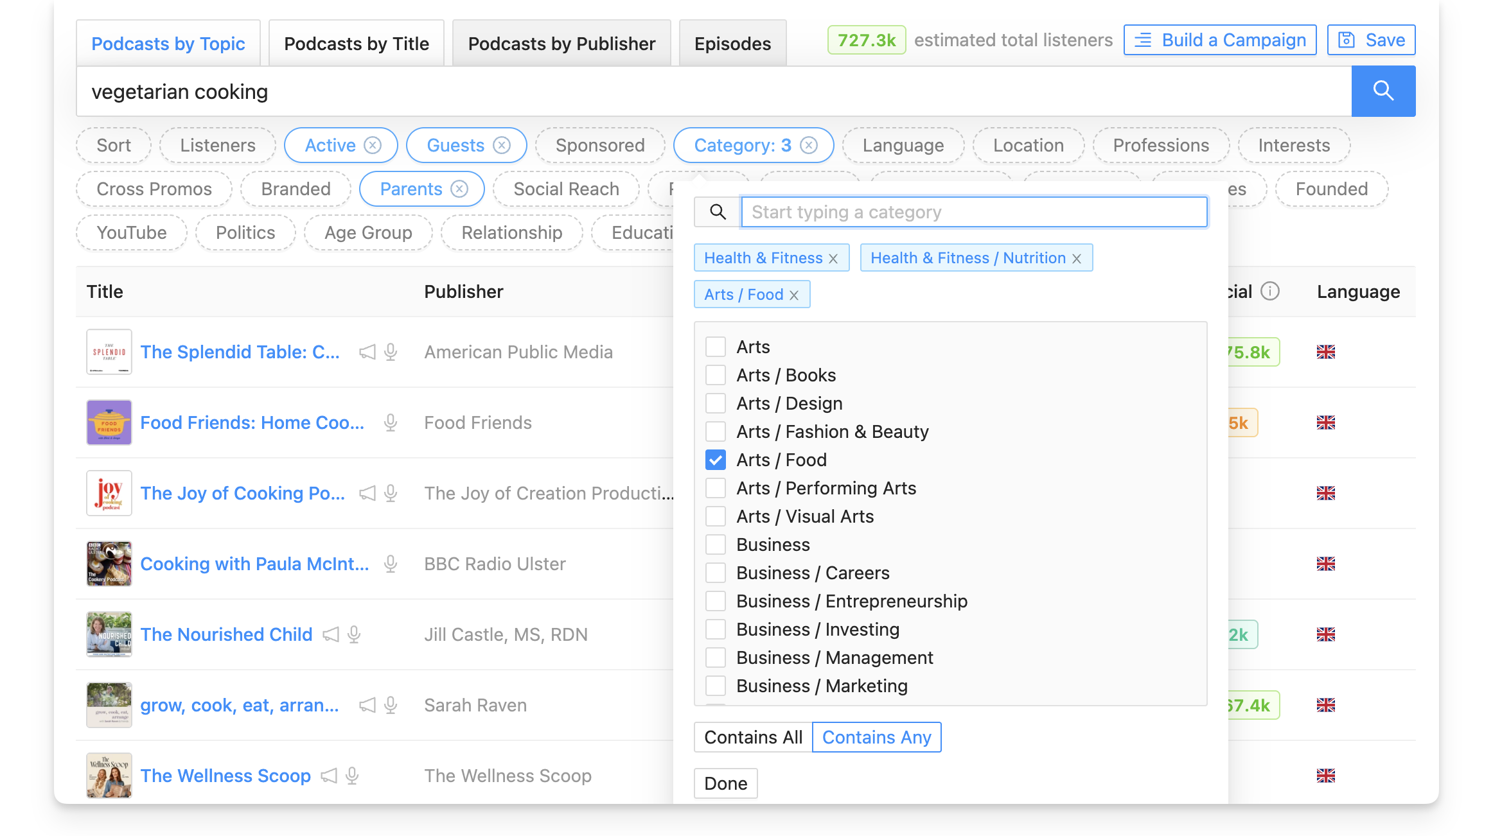Open the Episodes tab
The height and width of the screenshot is (836, 1493).
tap(732, 44)
